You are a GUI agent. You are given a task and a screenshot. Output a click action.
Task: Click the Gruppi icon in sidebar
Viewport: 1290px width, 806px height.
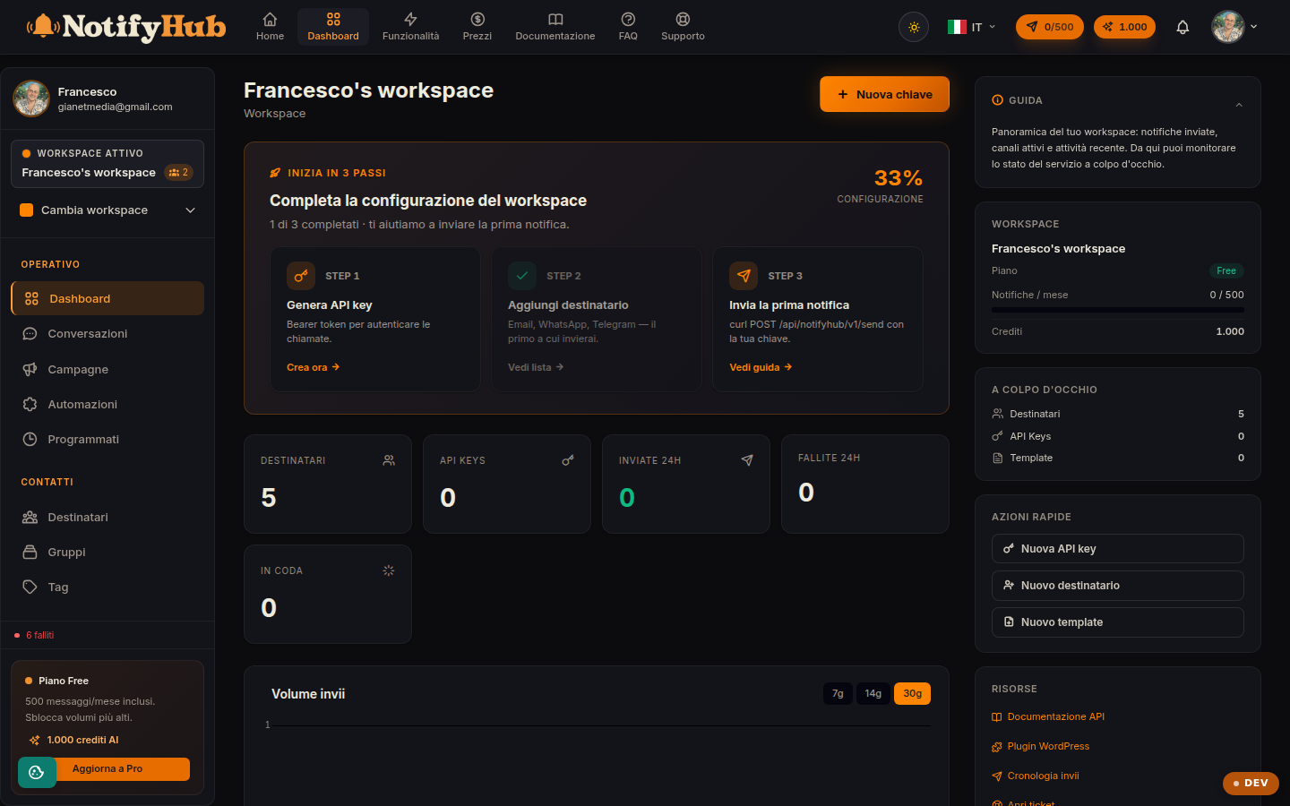30,552
